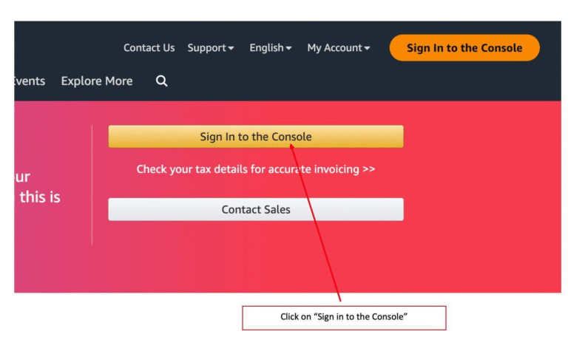Click the Contact Sales button
The width and height of the screenshot is (568, 337).
coord(256,209)
